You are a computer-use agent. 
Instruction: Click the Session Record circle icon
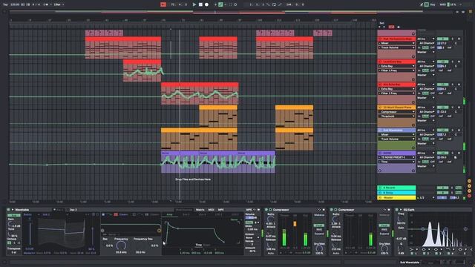tap(235, 4)
